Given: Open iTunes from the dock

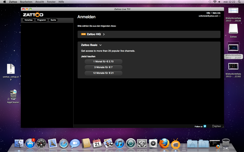Looking at the screenshot, I should click(119, 143).
